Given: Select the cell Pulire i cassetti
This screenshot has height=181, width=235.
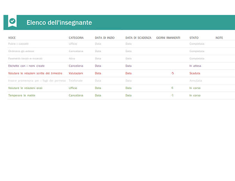Looking at the screenshot, I should [x=18, y=44].
